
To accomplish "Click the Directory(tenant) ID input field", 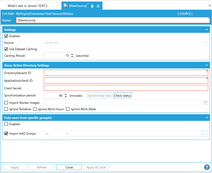I will pyautogui.click(x=126, y=73).
